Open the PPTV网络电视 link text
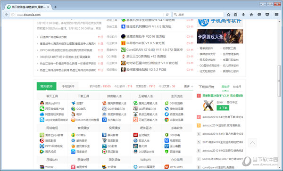The height and width of the screenshot is (171, 283). [x=54, y=146]
